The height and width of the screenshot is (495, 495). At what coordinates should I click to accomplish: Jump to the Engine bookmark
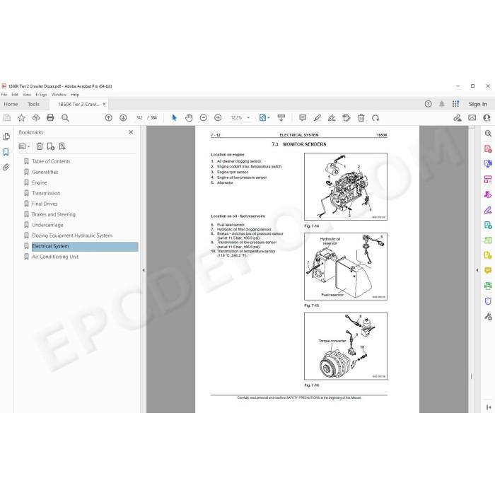point(40,182)
